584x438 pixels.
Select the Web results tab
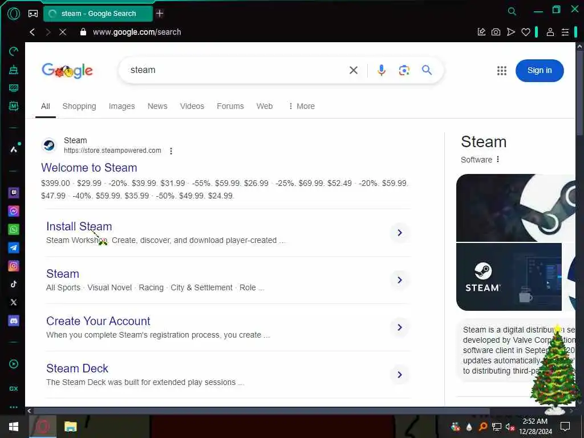click(265, 106)
